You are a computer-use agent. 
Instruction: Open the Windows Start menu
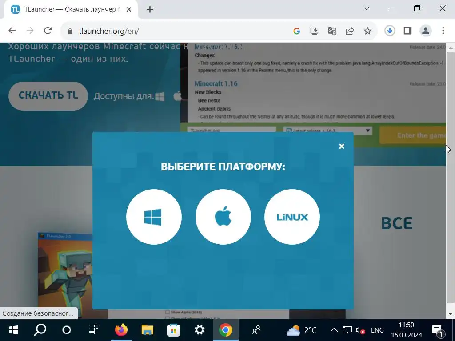[13, 330]
